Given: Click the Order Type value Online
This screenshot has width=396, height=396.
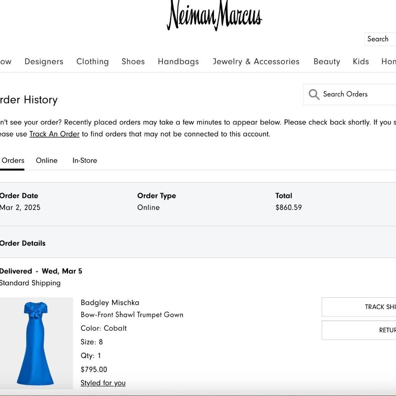Looking at the screenshot, I should [148, 208].
